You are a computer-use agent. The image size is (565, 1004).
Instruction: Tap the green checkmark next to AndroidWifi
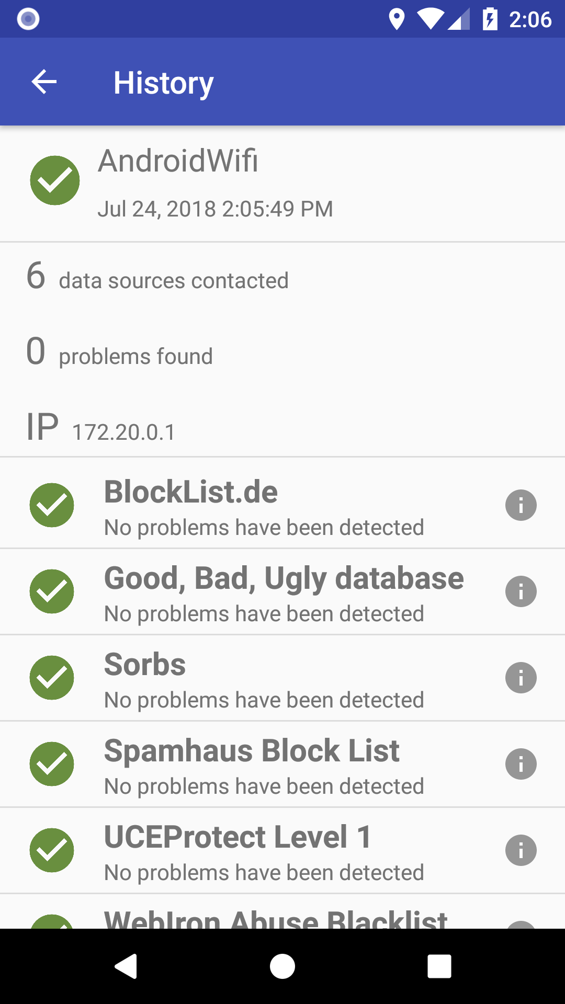(x=55, y=180)
